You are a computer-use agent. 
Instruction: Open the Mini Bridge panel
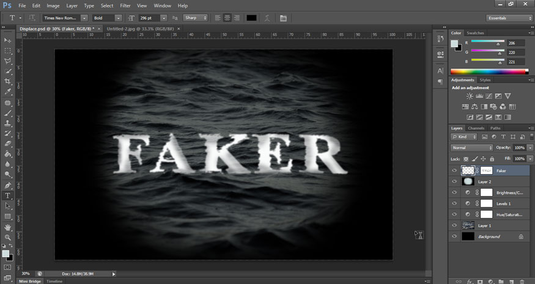click(30, 282)
